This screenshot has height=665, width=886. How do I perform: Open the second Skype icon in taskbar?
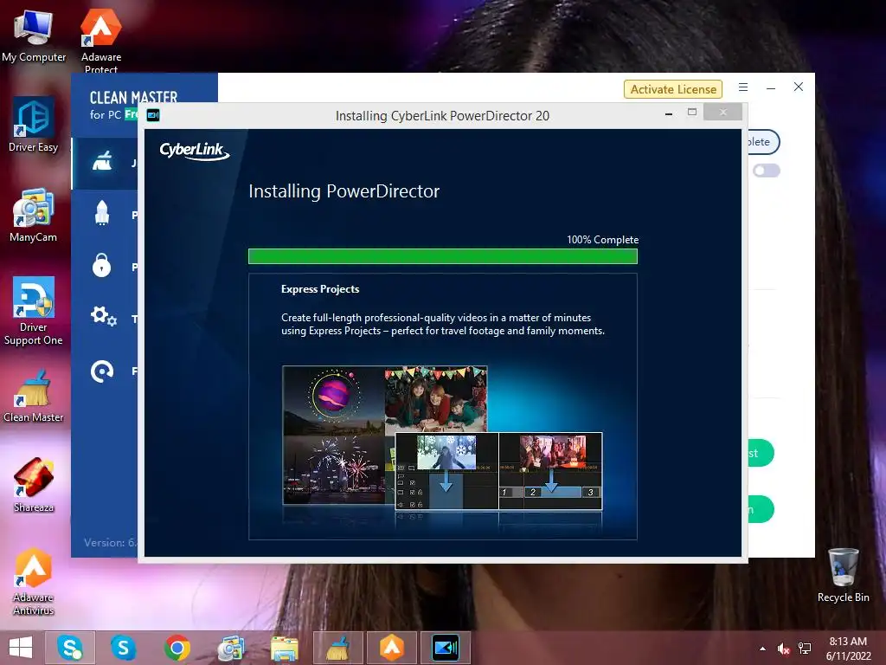coord(123,648)
